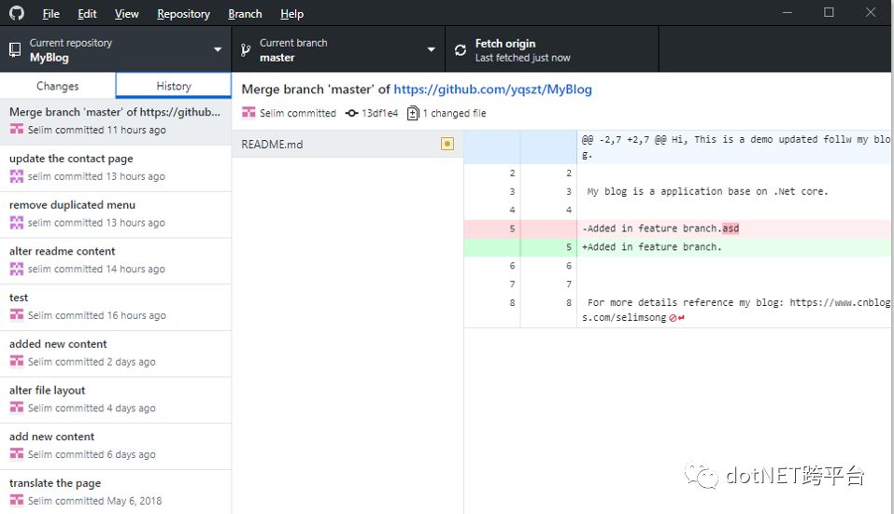Open the Branch menu

click(245, 14)
